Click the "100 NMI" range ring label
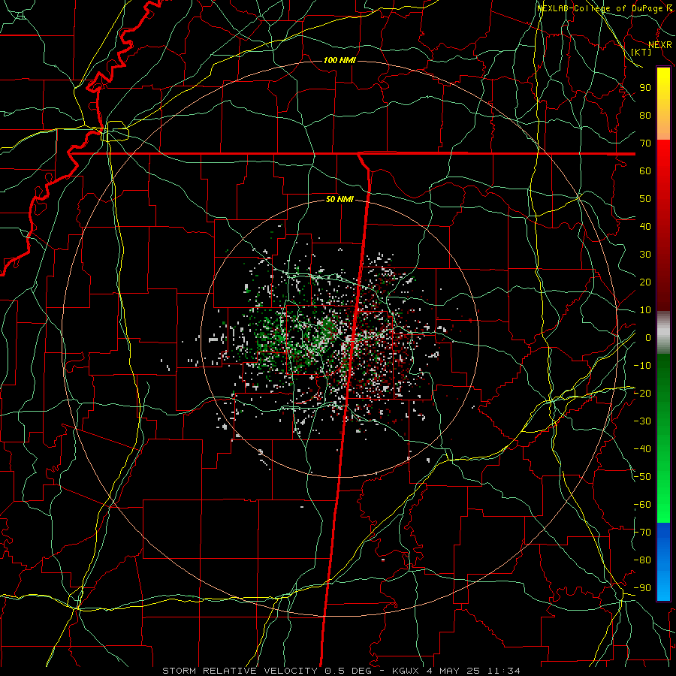Viewport: 676px width, 676px height. 340,60
